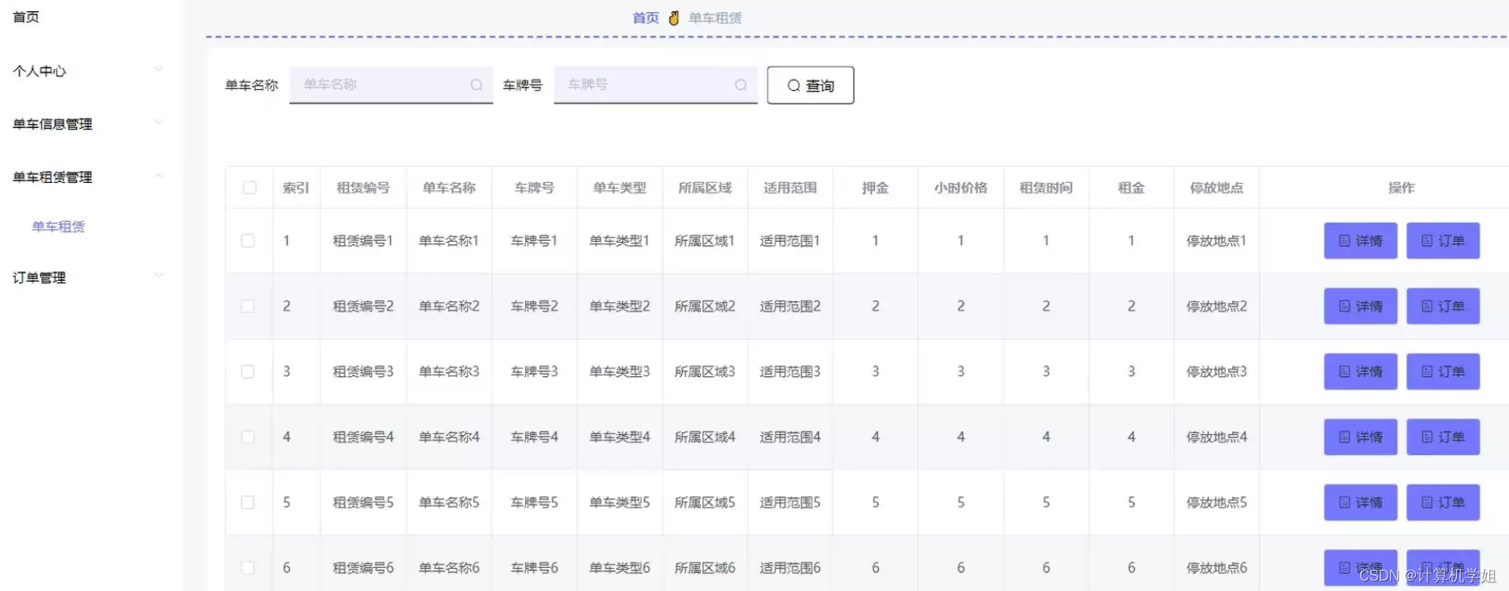This screenshot has height=591, width=1509.
Task: Expand the 个人中心 menu chevron
Action: tap(158, 69)
